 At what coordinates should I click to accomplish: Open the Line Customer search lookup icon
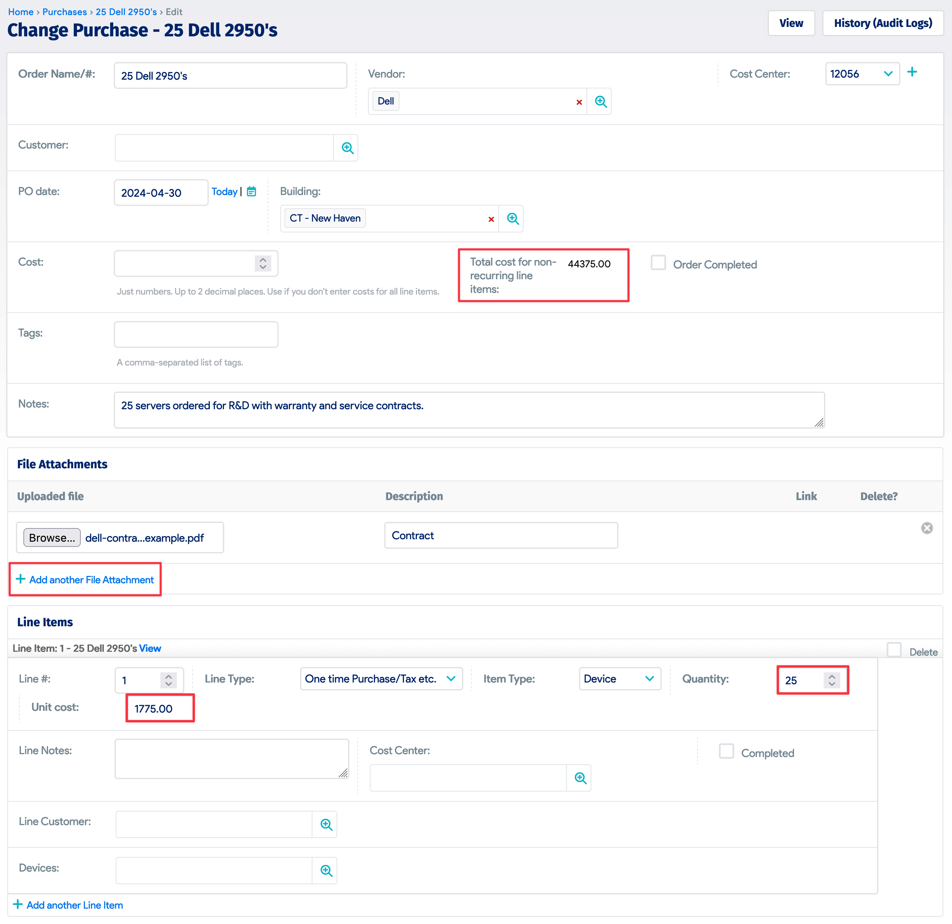pos(326,824)
